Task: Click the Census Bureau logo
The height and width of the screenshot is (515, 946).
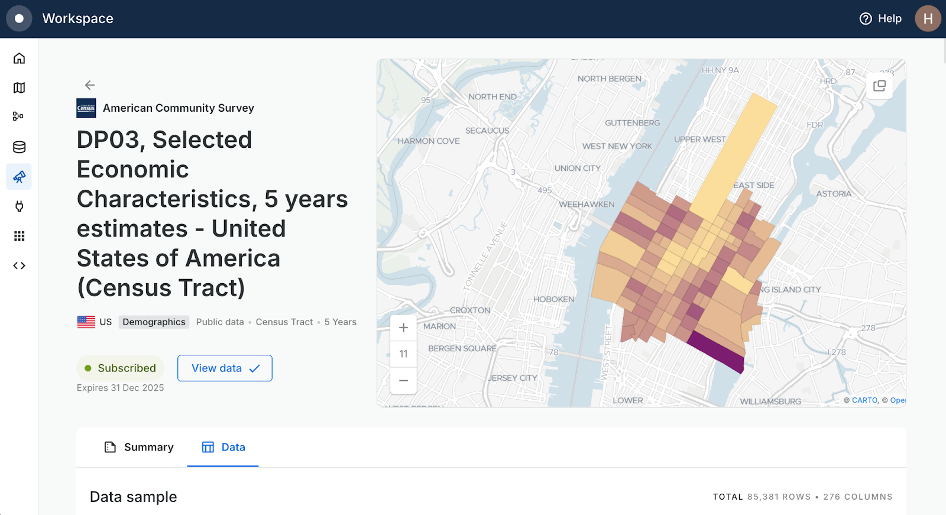Action: (85, 108)
